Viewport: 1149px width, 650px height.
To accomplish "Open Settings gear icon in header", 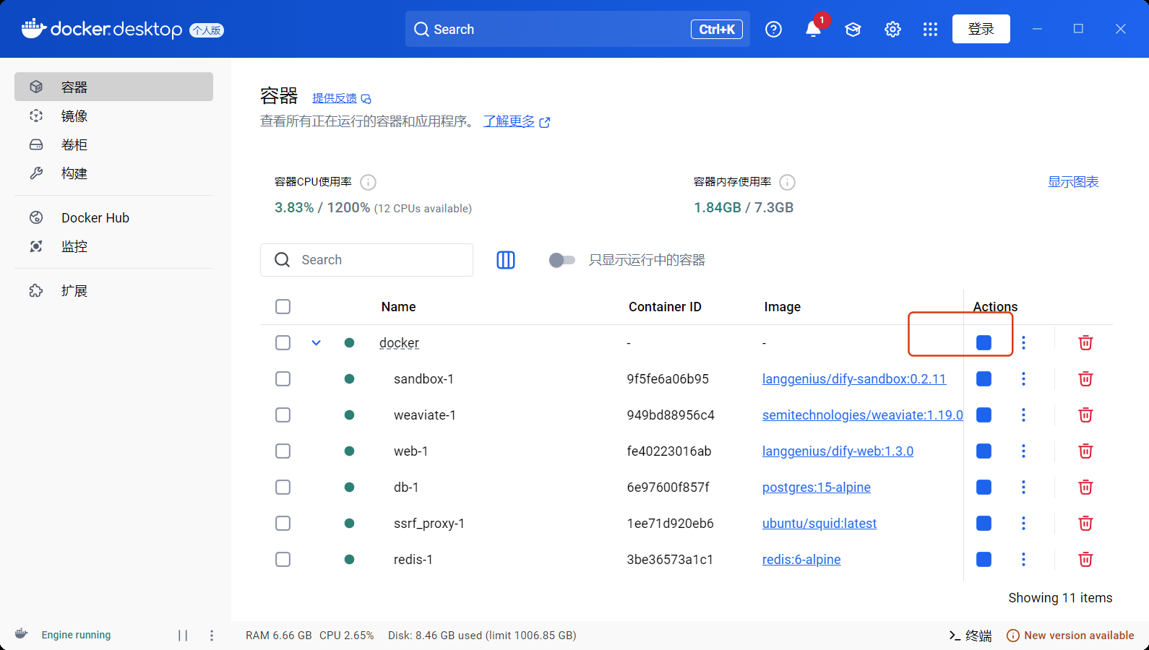I will (x=892, y=30).
